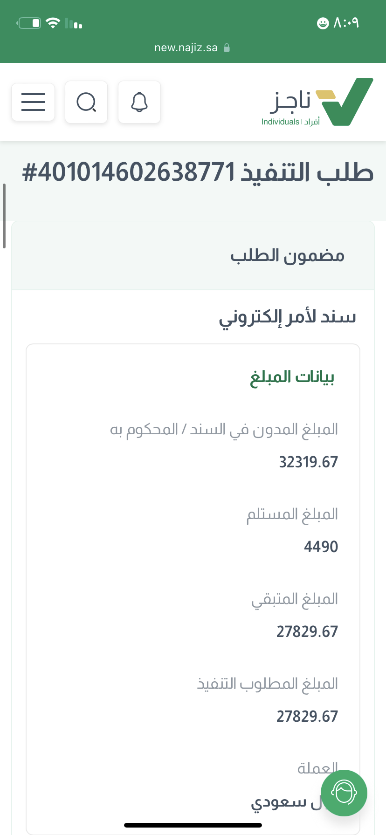Open notifications bell
Viewport: 386px width, 835px height.
pos(139,102)
